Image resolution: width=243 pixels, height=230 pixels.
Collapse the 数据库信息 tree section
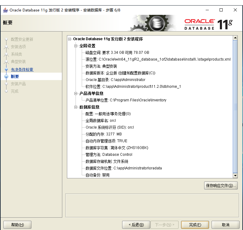[x=76, y=107]
